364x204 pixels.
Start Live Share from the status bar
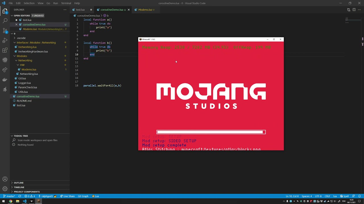click(67, 196)
